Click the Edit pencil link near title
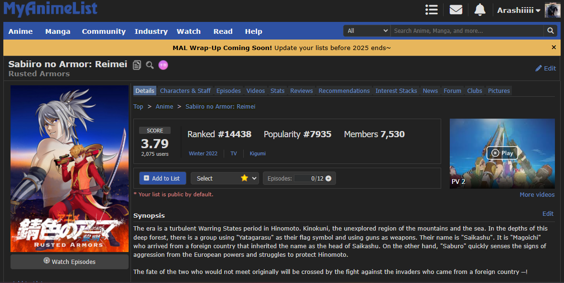The image size is (564, 283). (x=546, y=68)
